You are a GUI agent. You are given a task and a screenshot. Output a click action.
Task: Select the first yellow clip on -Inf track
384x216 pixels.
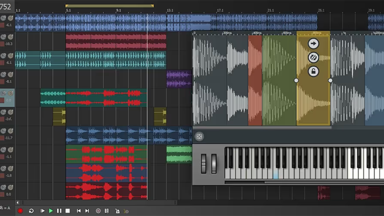pyautogui.click(x=59, y=116)
